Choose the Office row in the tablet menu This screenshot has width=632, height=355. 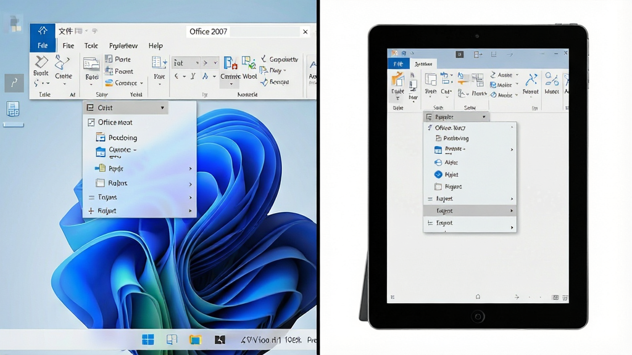470,128
